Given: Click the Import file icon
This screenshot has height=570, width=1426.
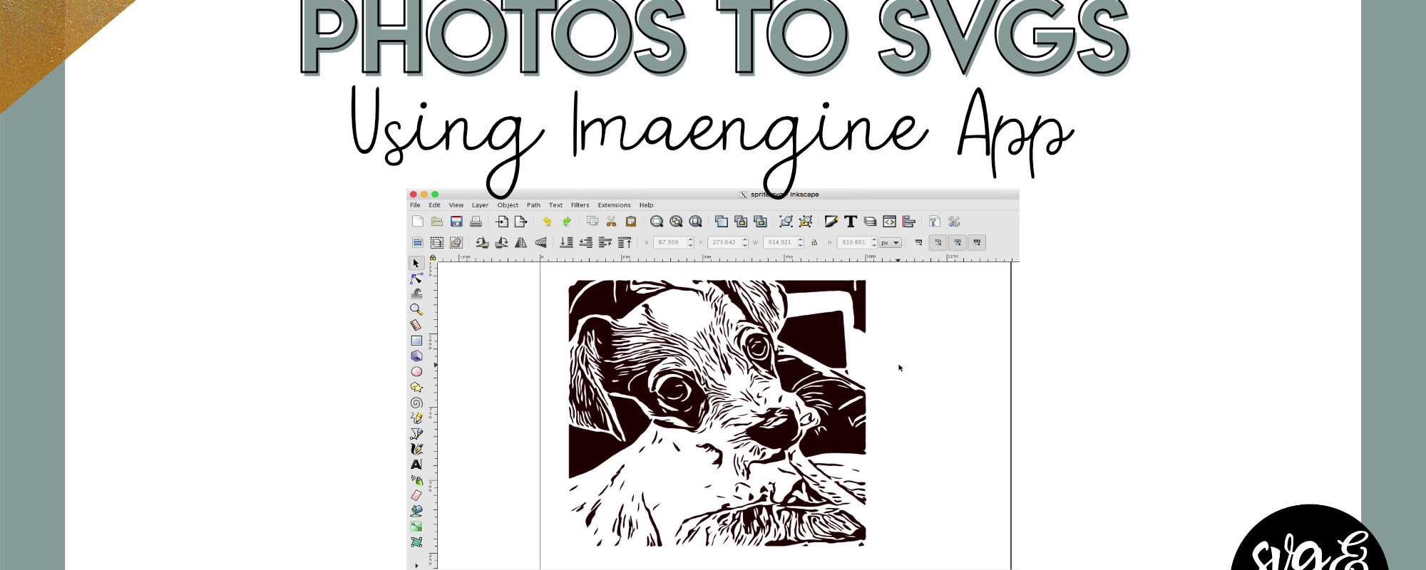Looking at the screenshot, I should 502,222.
